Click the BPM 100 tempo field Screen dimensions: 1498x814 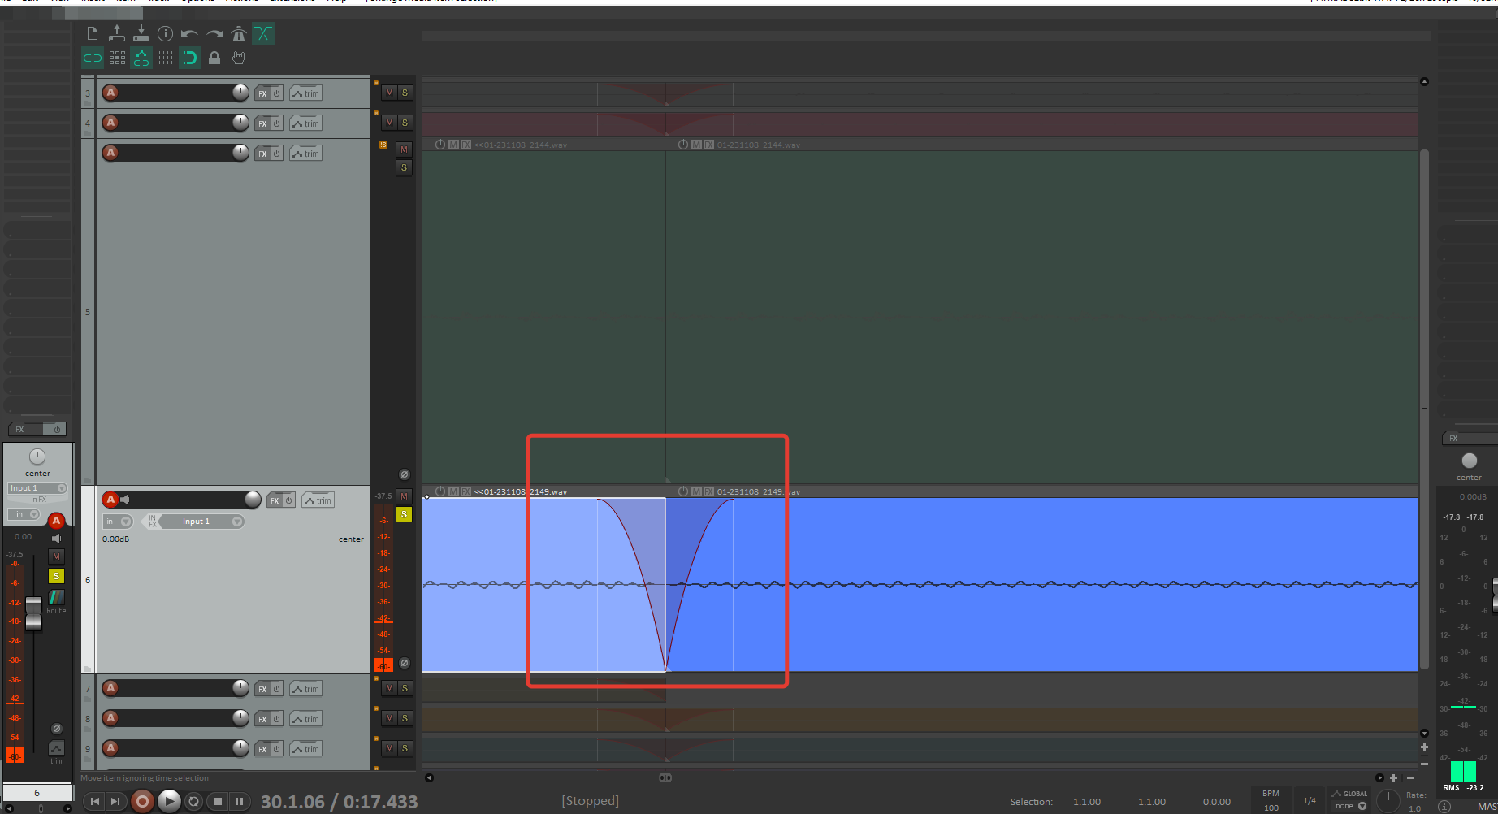[1271, 801]
